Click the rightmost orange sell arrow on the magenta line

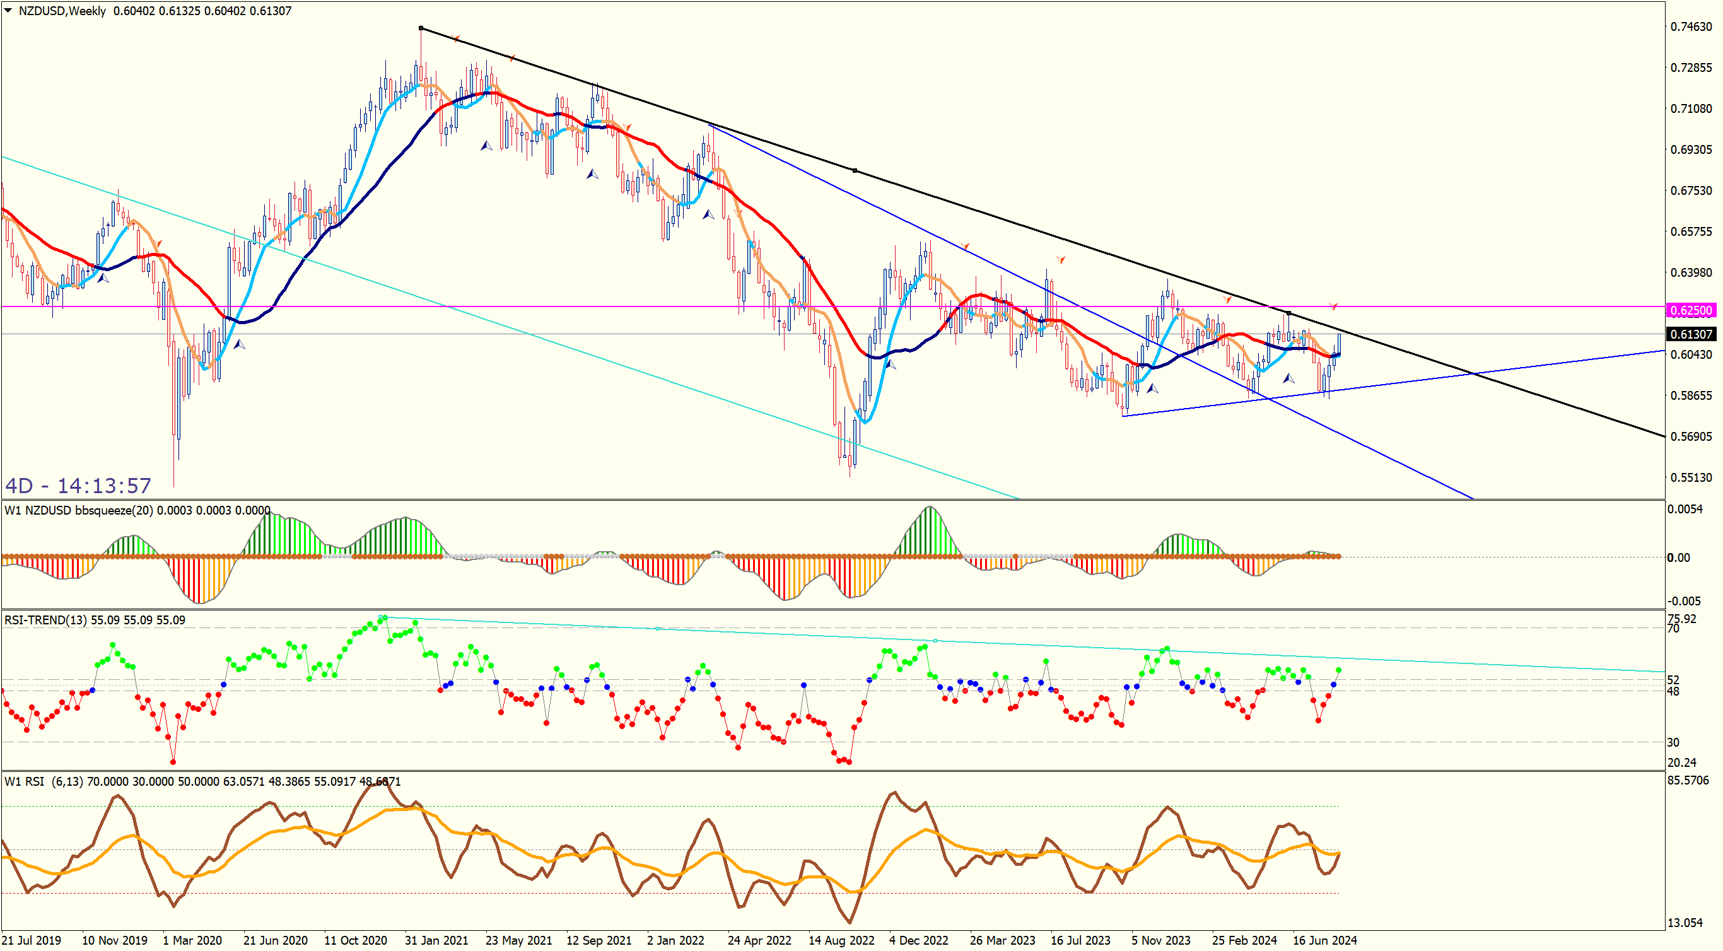1334,306
